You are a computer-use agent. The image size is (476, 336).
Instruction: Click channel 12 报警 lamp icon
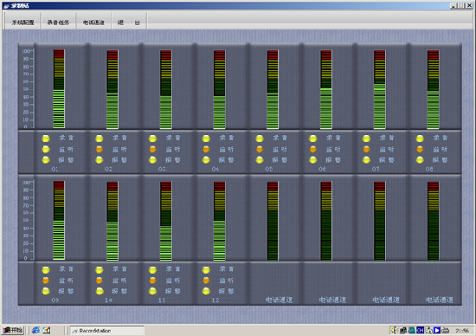[x=206, y=291]
